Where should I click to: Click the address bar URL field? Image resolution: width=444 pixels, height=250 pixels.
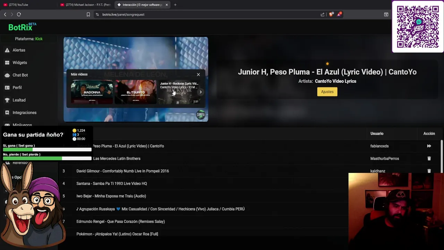(x=208, y=15)
